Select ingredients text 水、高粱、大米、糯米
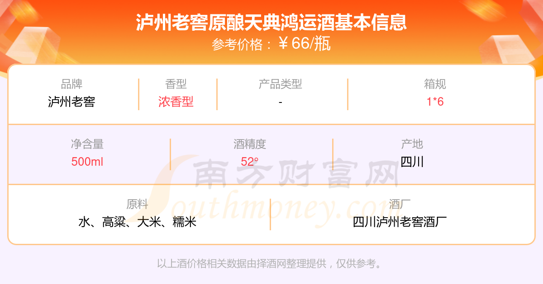The height and width of the screenshot is (284, 543). (138, 222)
